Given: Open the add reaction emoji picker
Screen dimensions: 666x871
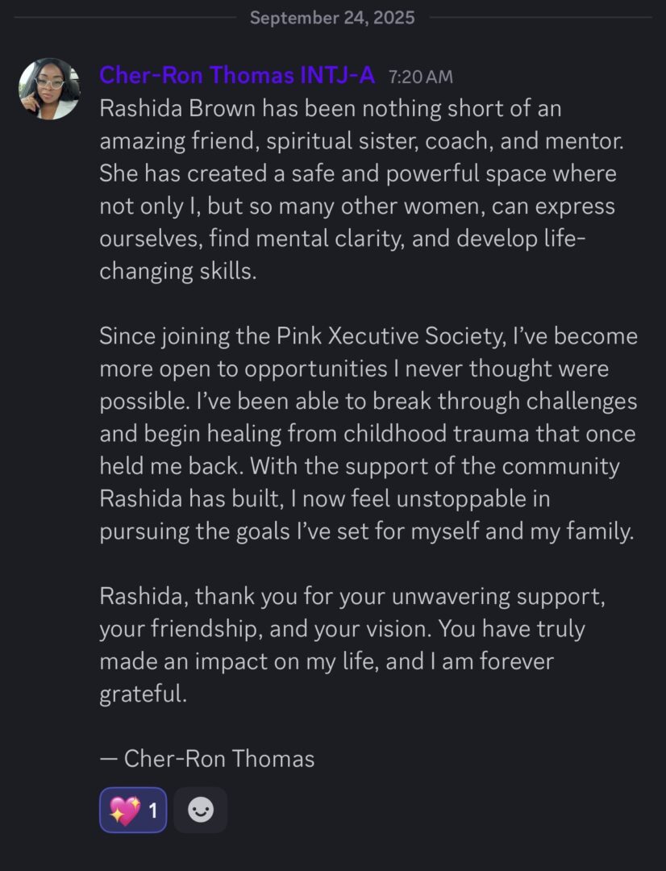Looking at the screenshot, I should [201, 810].
